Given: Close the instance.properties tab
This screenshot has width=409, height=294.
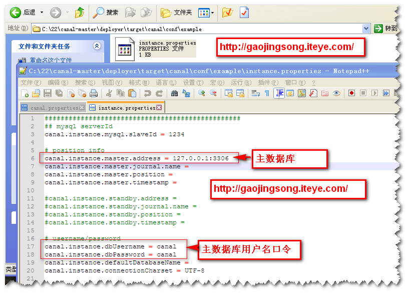Looking at the screenshot, I should 159,108.
